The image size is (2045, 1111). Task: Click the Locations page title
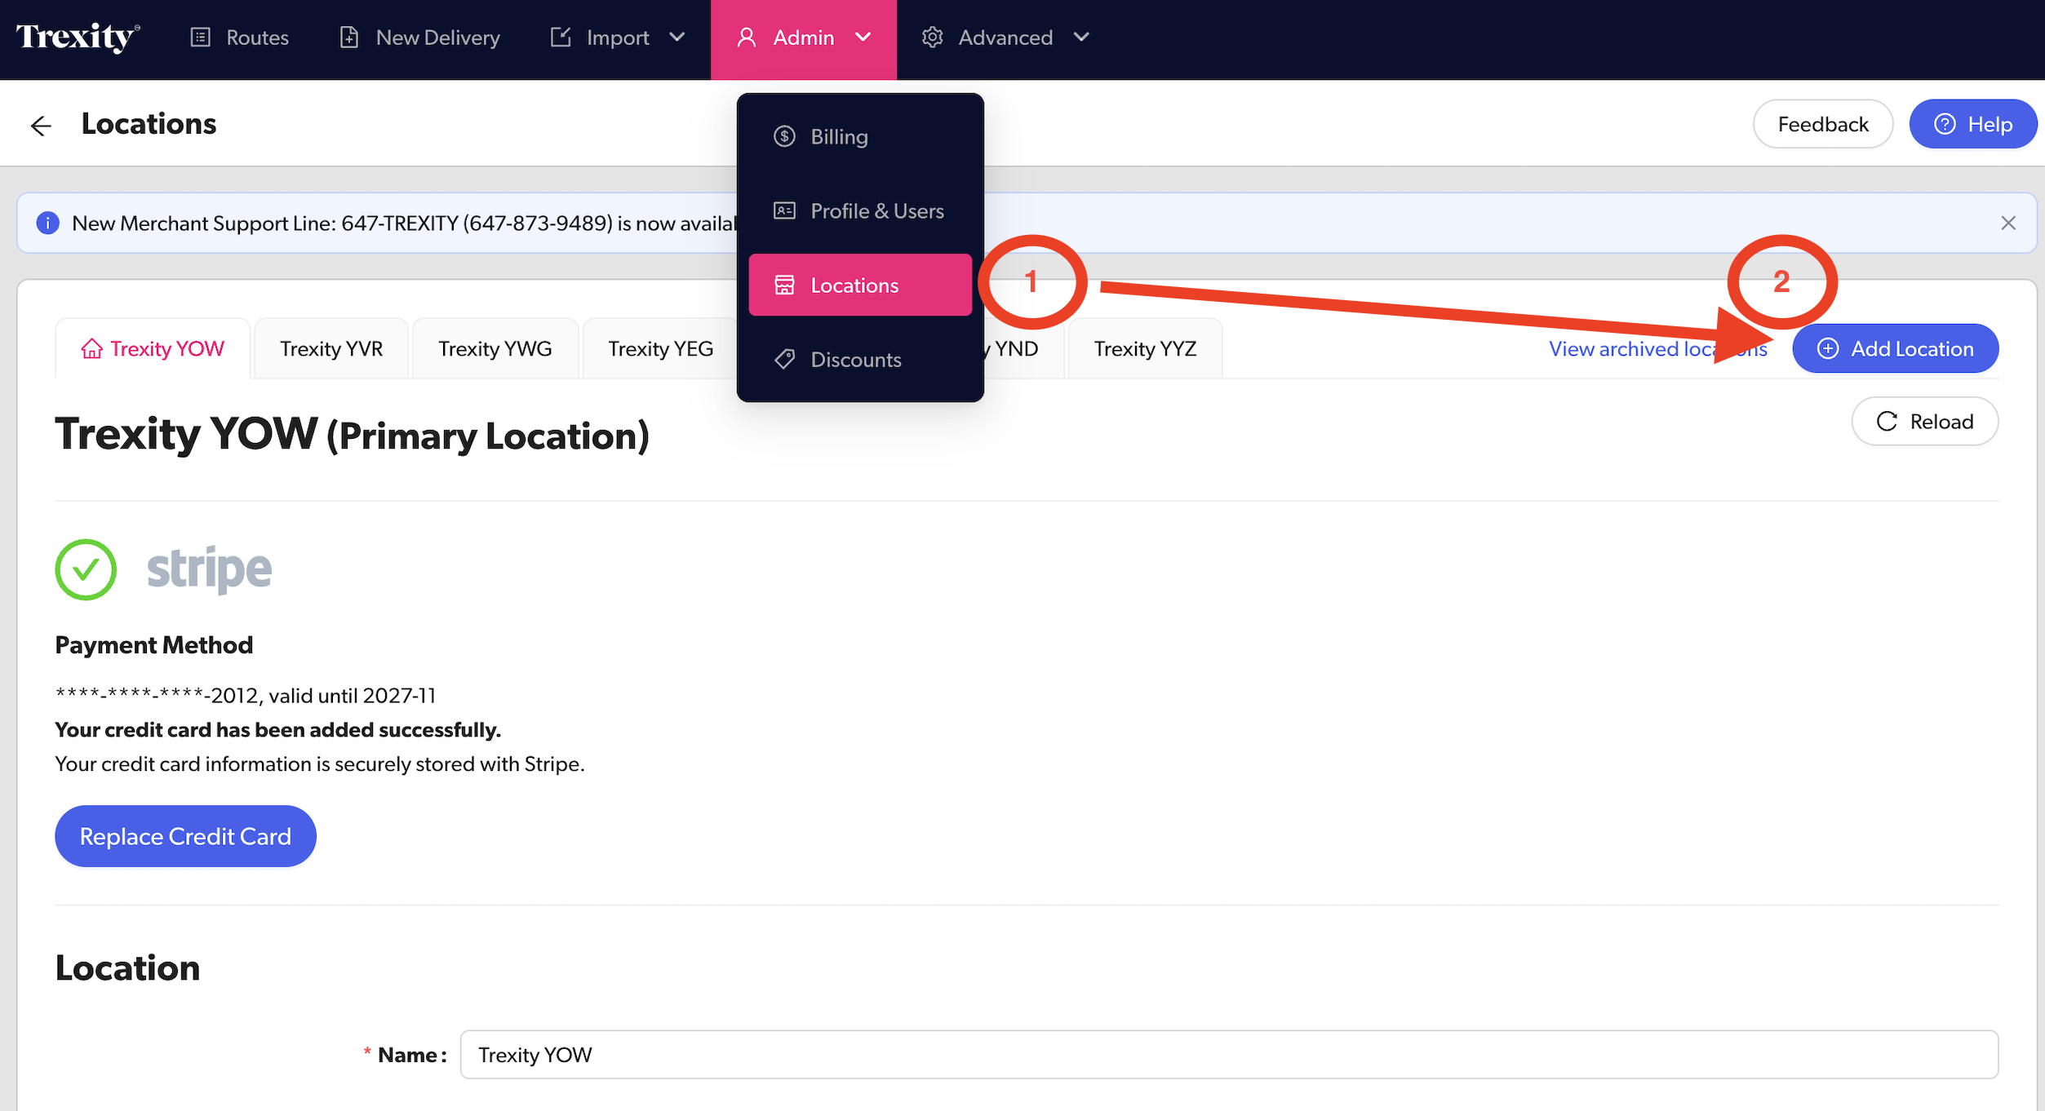click(149, 124)
